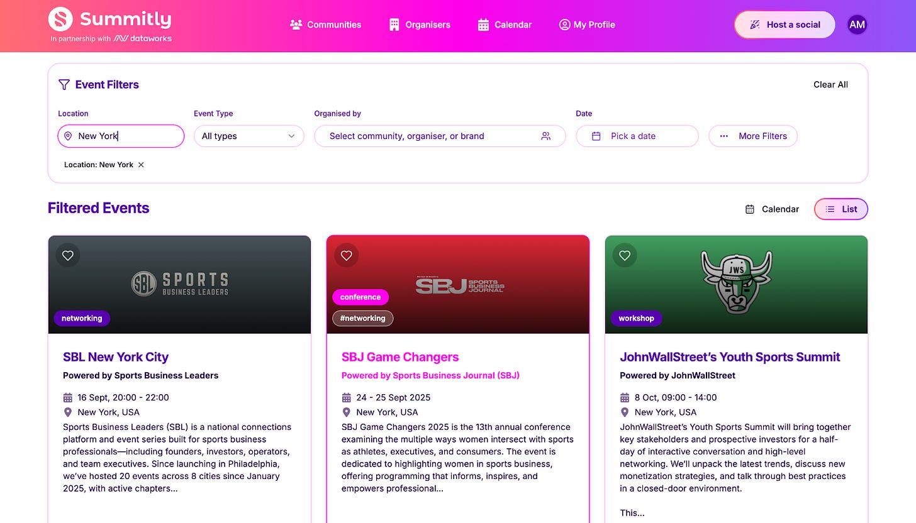The width and height of the screenshot is (916, 523).
Task: Click the text 16 Sept, 20:00 - 22:00
Action: pos(123,397)
